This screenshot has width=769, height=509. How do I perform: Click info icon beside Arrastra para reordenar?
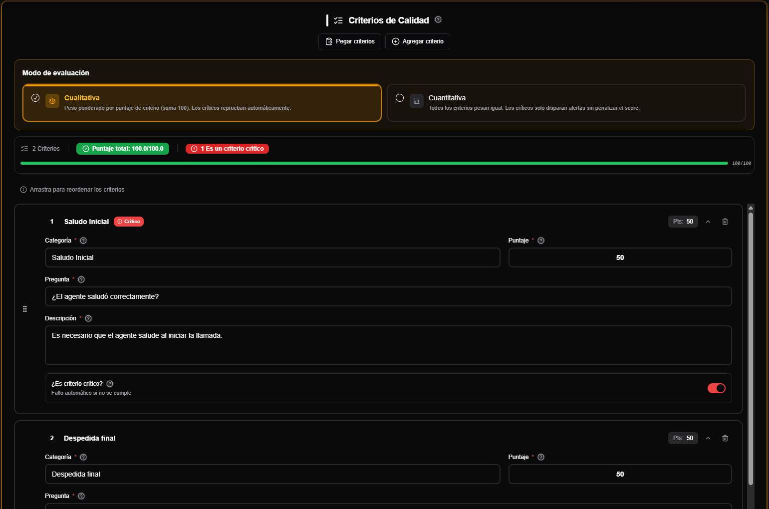tap(23, 190)
